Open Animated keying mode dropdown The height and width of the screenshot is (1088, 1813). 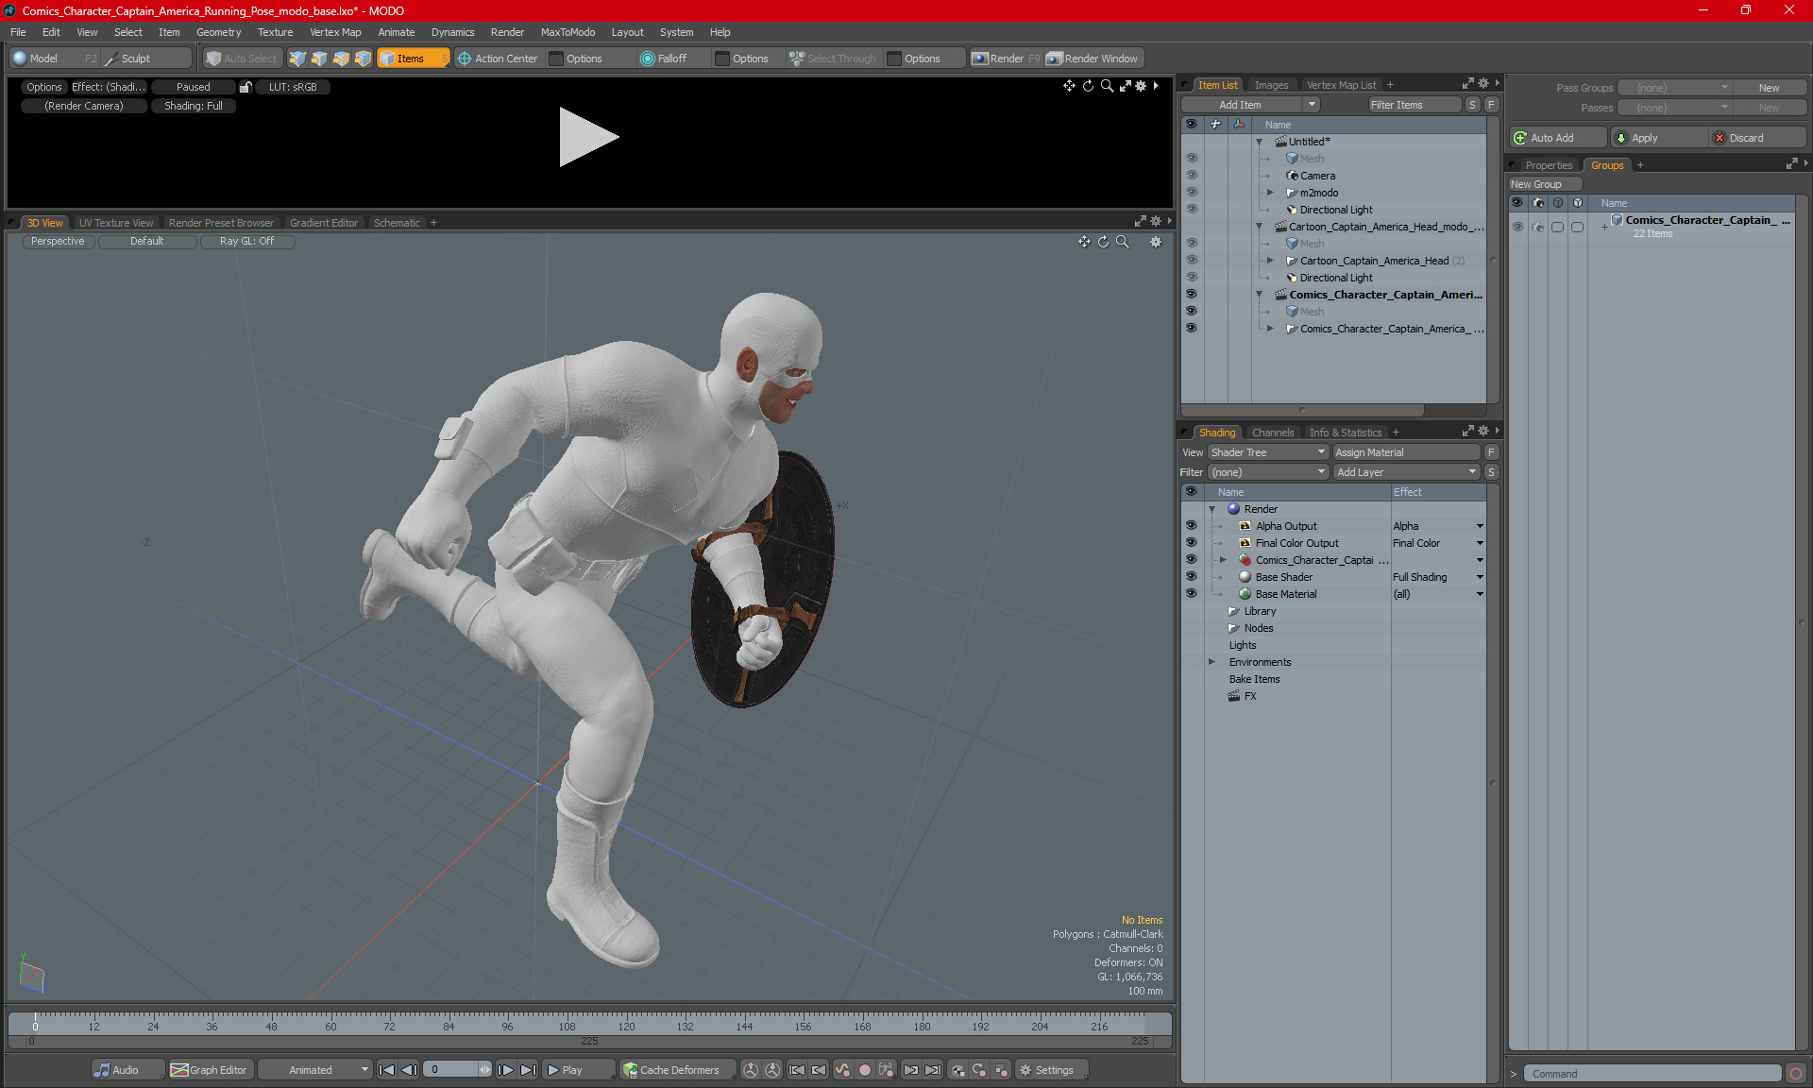click(315, 1070)
